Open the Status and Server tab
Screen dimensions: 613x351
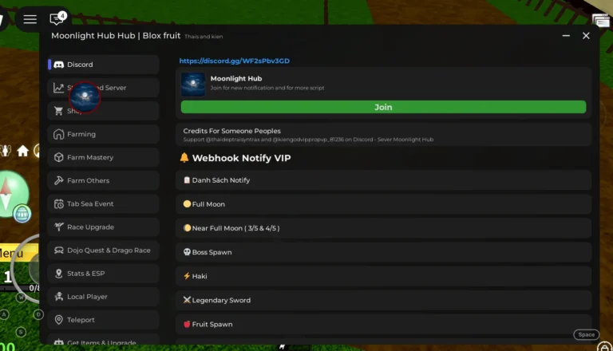coord(103,88)
